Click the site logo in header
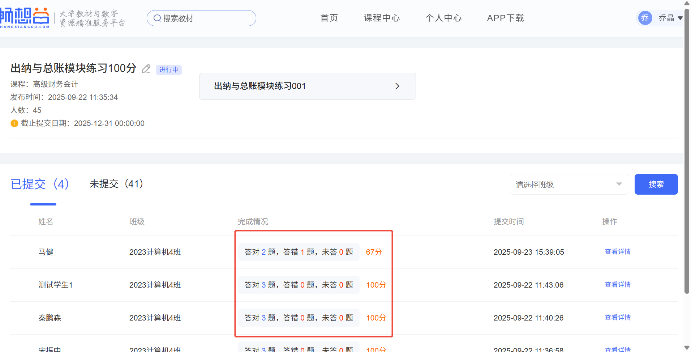This screenshot has height=352, width=691. coord(25,18)
